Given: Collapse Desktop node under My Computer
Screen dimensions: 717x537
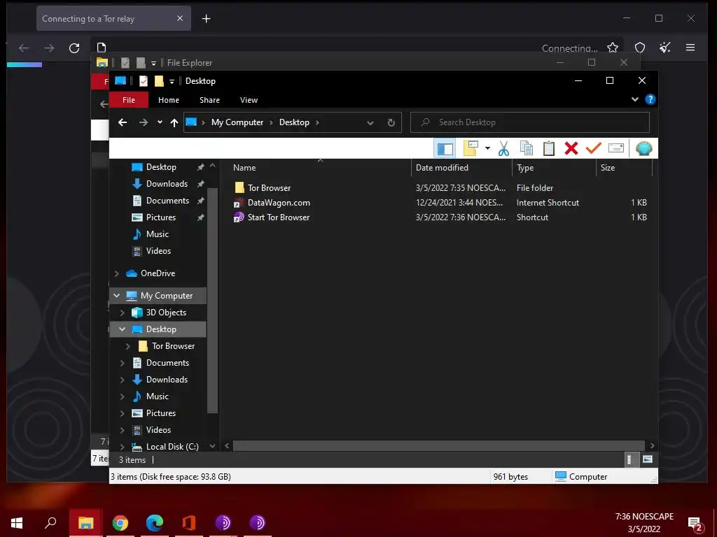Looking at the screenshot, I should pyautogui.click(x=122, y=329).
